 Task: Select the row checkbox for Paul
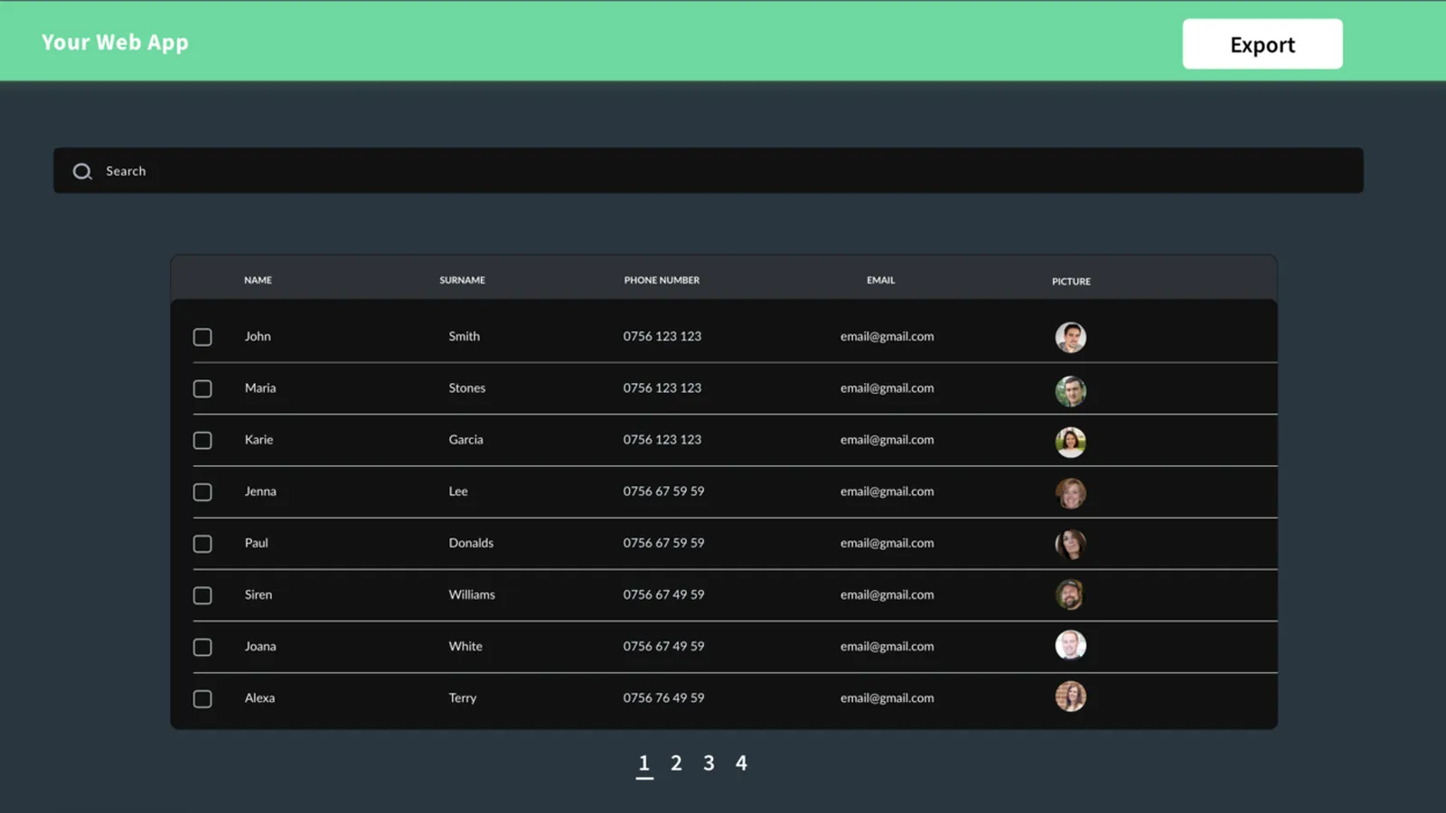pos(202,544)
